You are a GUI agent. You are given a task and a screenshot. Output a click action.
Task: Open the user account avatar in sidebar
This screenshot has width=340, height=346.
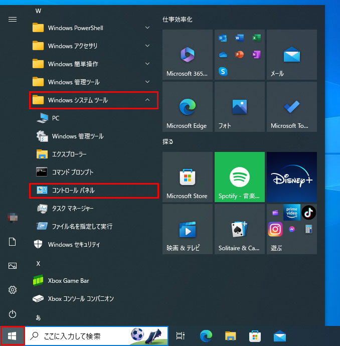coord(13,218)
